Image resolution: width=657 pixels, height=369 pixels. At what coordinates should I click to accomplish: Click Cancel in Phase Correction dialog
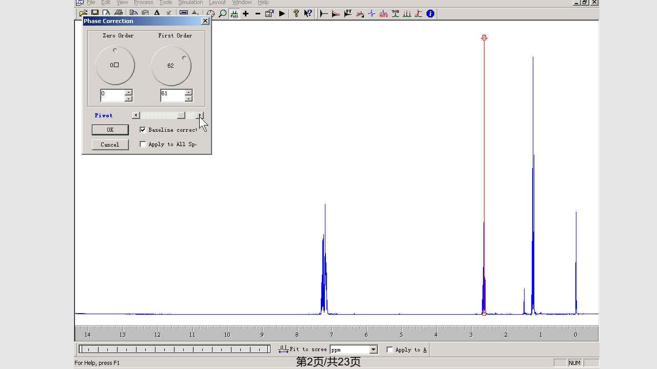(x=110, y=145)
